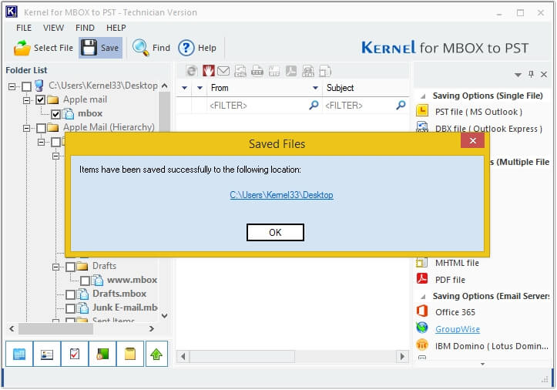Pin the saving options panel

point(531,74)
